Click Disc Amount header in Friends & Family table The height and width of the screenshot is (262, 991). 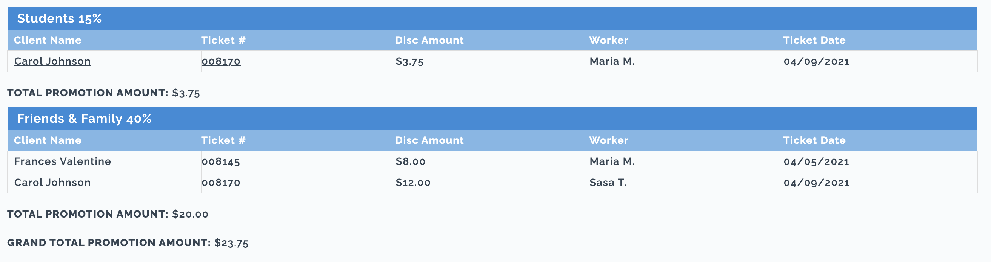pyautogui.click(x=429, y=140)
